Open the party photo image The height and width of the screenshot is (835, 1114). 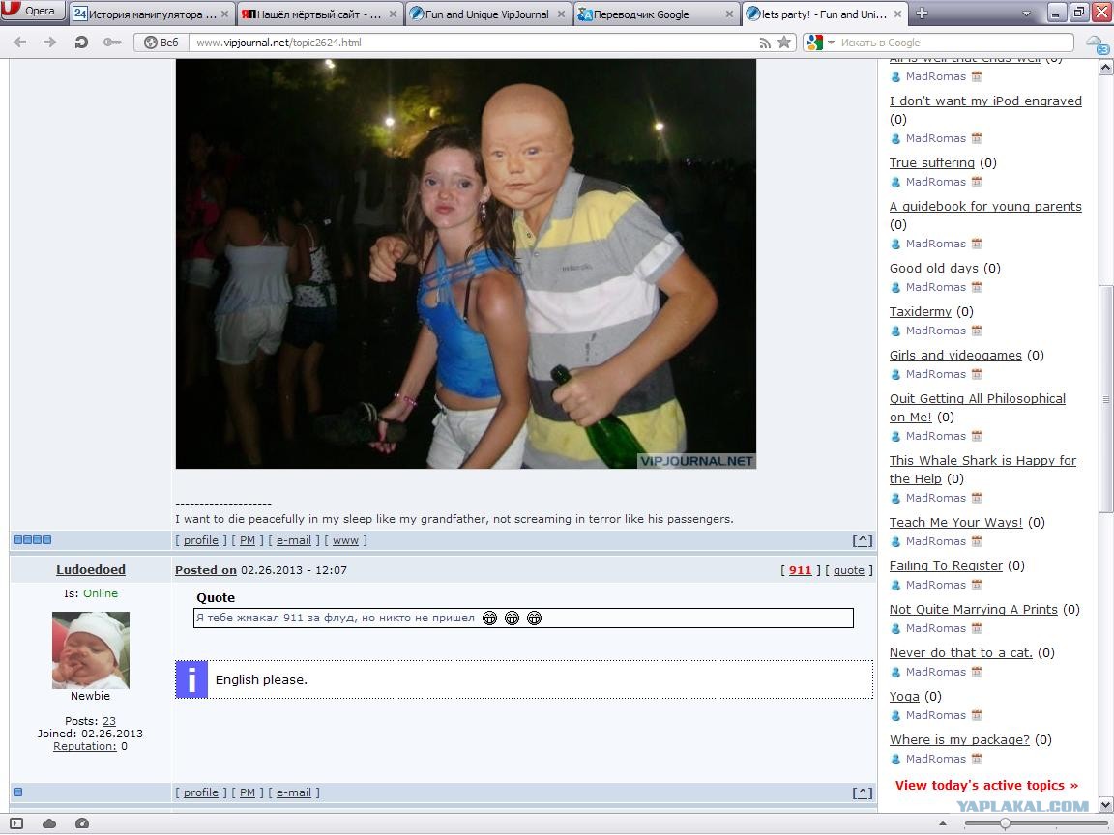click(465, 264)
